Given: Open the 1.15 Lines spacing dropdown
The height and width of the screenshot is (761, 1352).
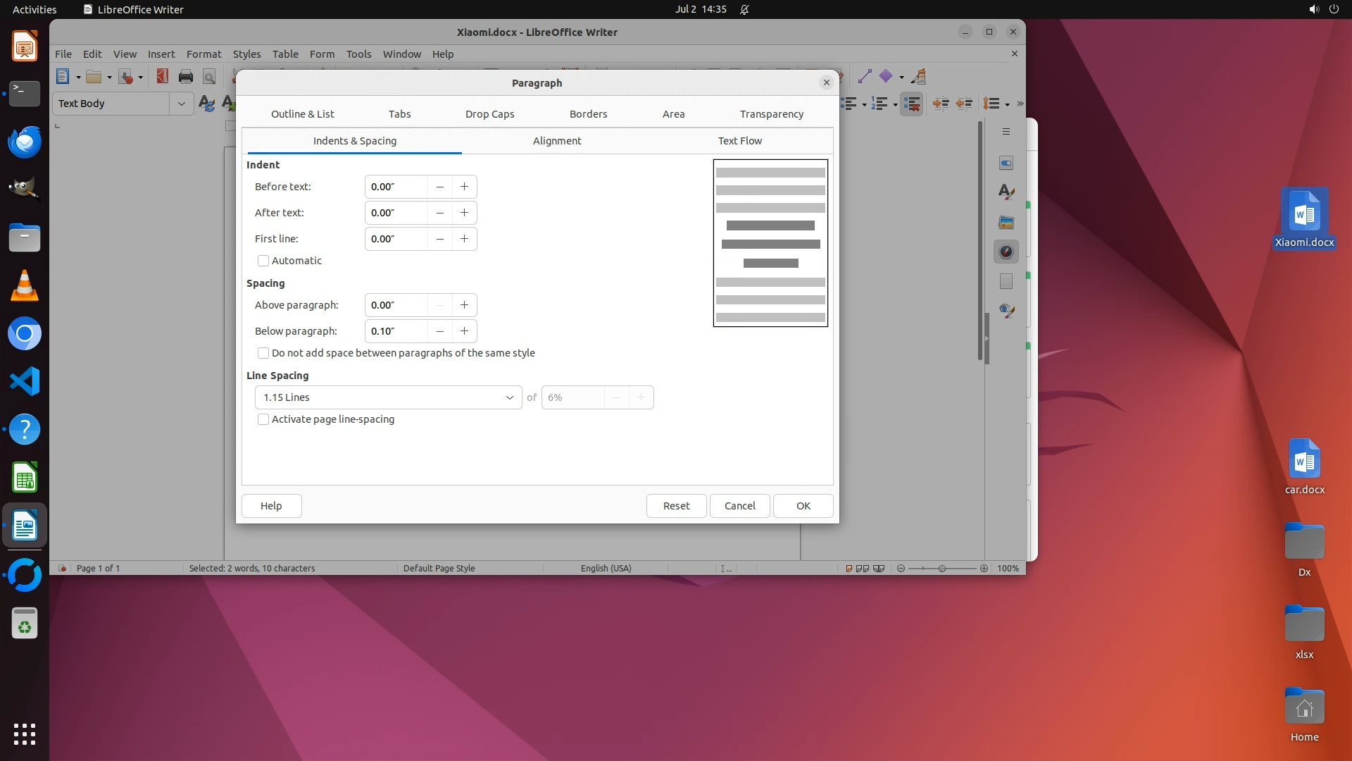Looking at the screenshot, I should tap(388, 397).
